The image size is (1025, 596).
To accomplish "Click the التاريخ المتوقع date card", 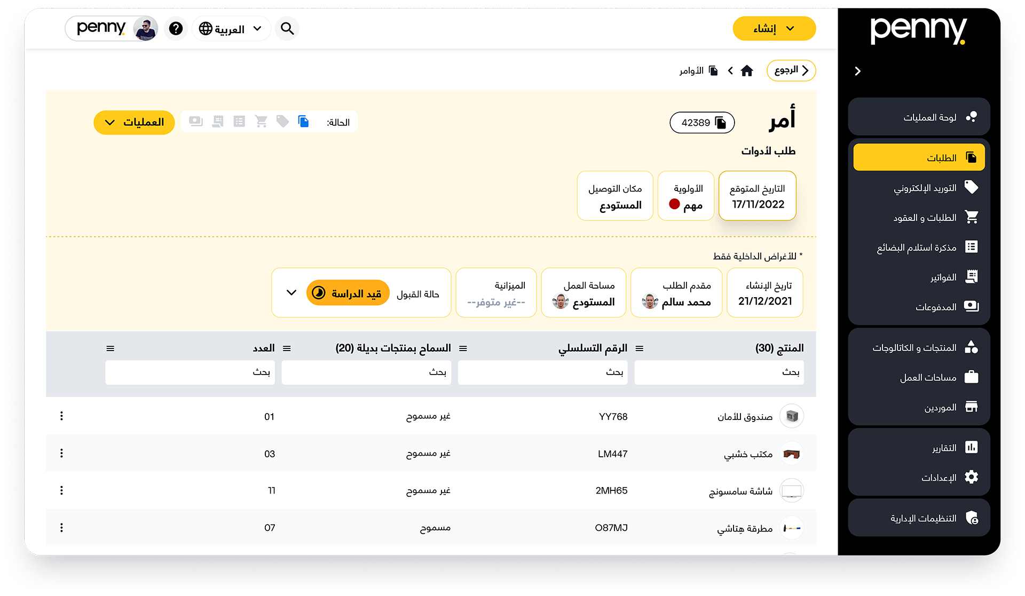I will pos(757,196).
